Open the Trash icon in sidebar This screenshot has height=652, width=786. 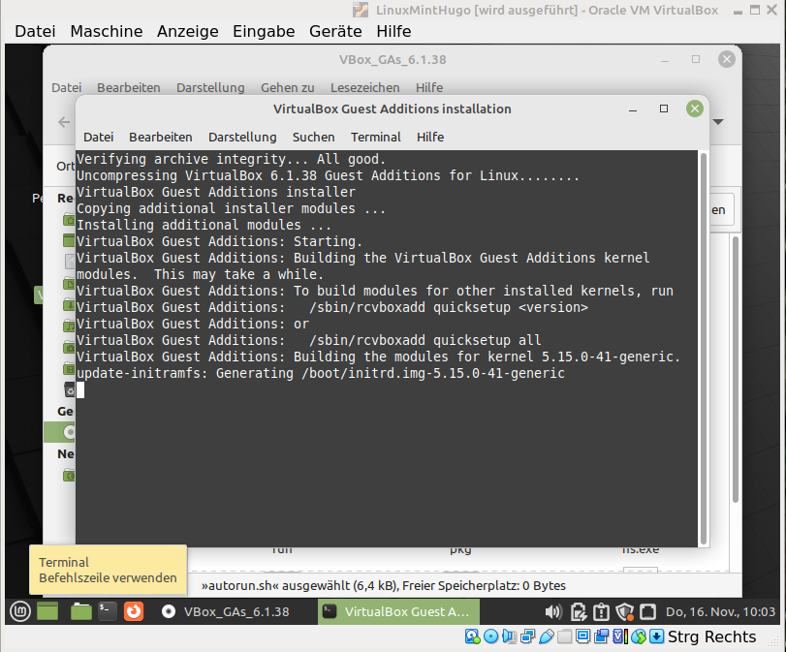pyautogui.click(x=70, y=389)
